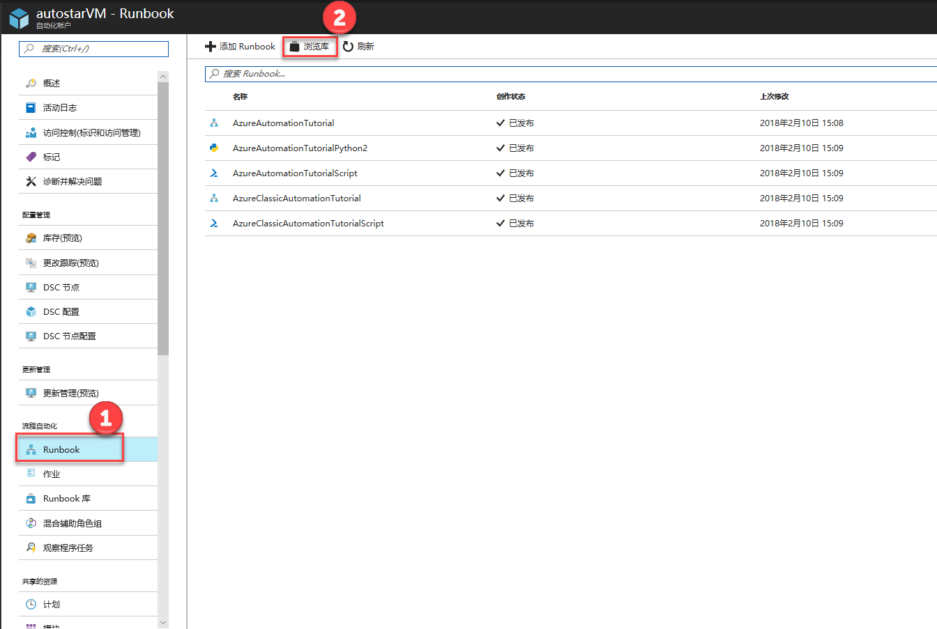The image size is (937, 629).
Task: Select 更改跟踪(预览) in the sidebar
Action: tap(89, 263)
